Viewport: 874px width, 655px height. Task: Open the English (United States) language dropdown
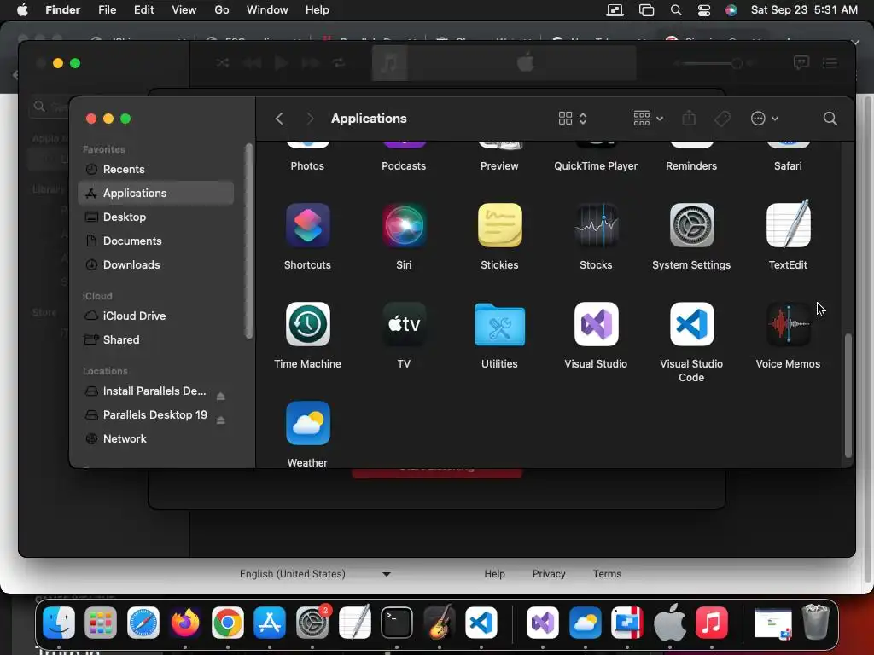click(x=315, y=574)
